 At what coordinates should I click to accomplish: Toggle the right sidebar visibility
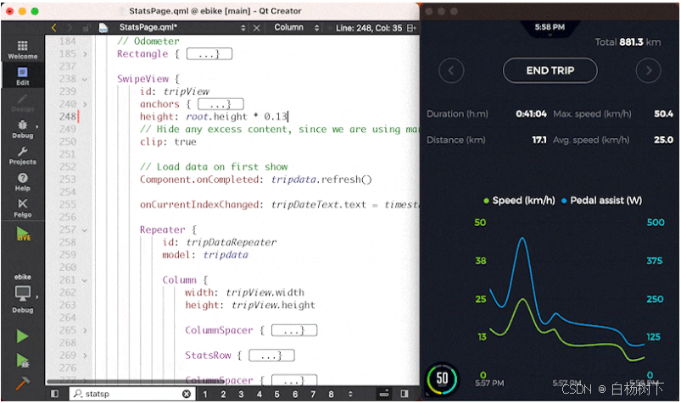point(405,394)
